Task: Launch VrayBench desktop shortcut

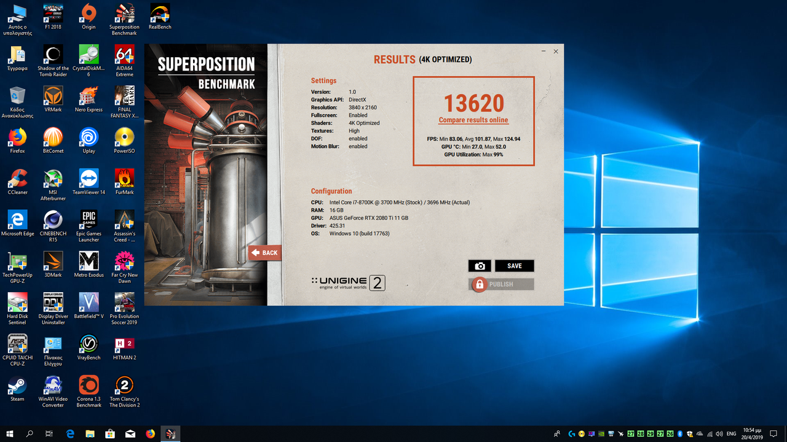Action: pos(89,346)
